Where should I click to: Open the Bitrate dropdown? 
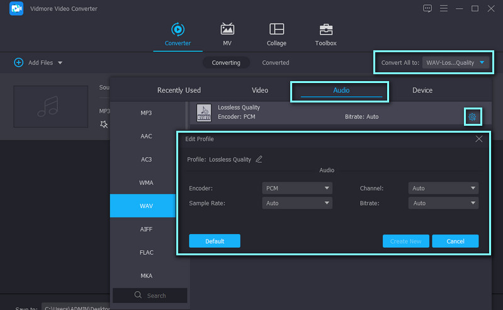443,203
